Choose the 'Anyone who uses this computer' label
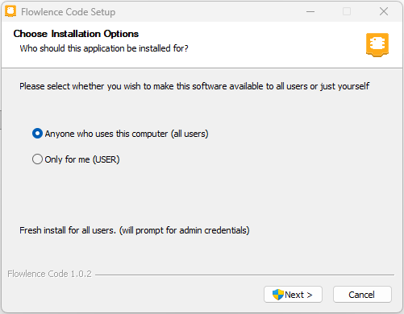404x314 pixels. pyautogui.click(x=127, y=134)
